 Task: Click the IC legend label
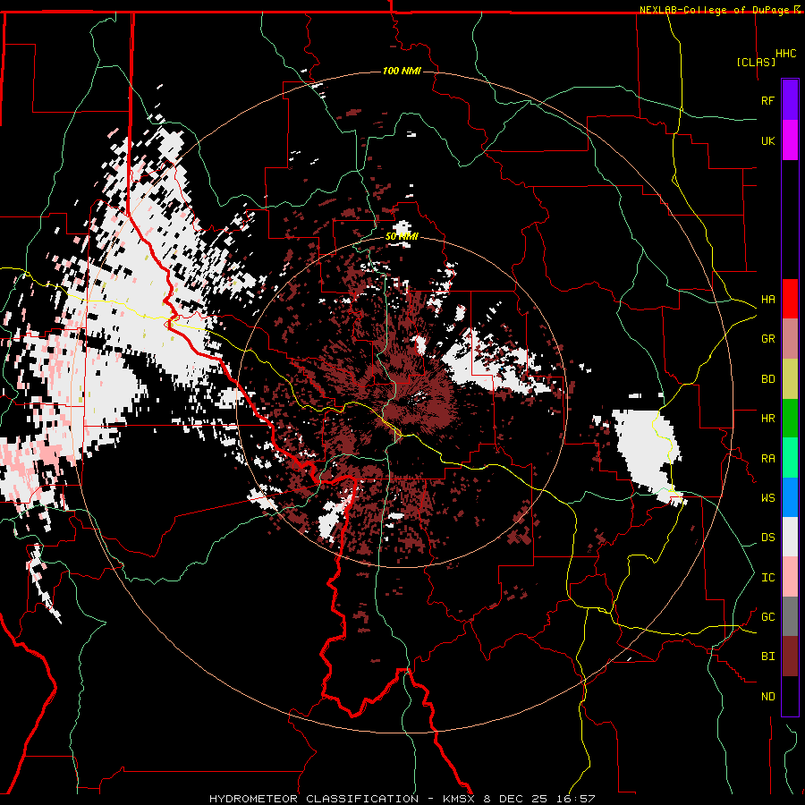pyautogui.click(x=767, y=578)
